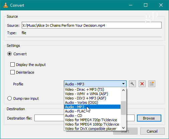Click the VLC cone icon in title bar
The width and height of the screenshot is (169, 139).
6,5
